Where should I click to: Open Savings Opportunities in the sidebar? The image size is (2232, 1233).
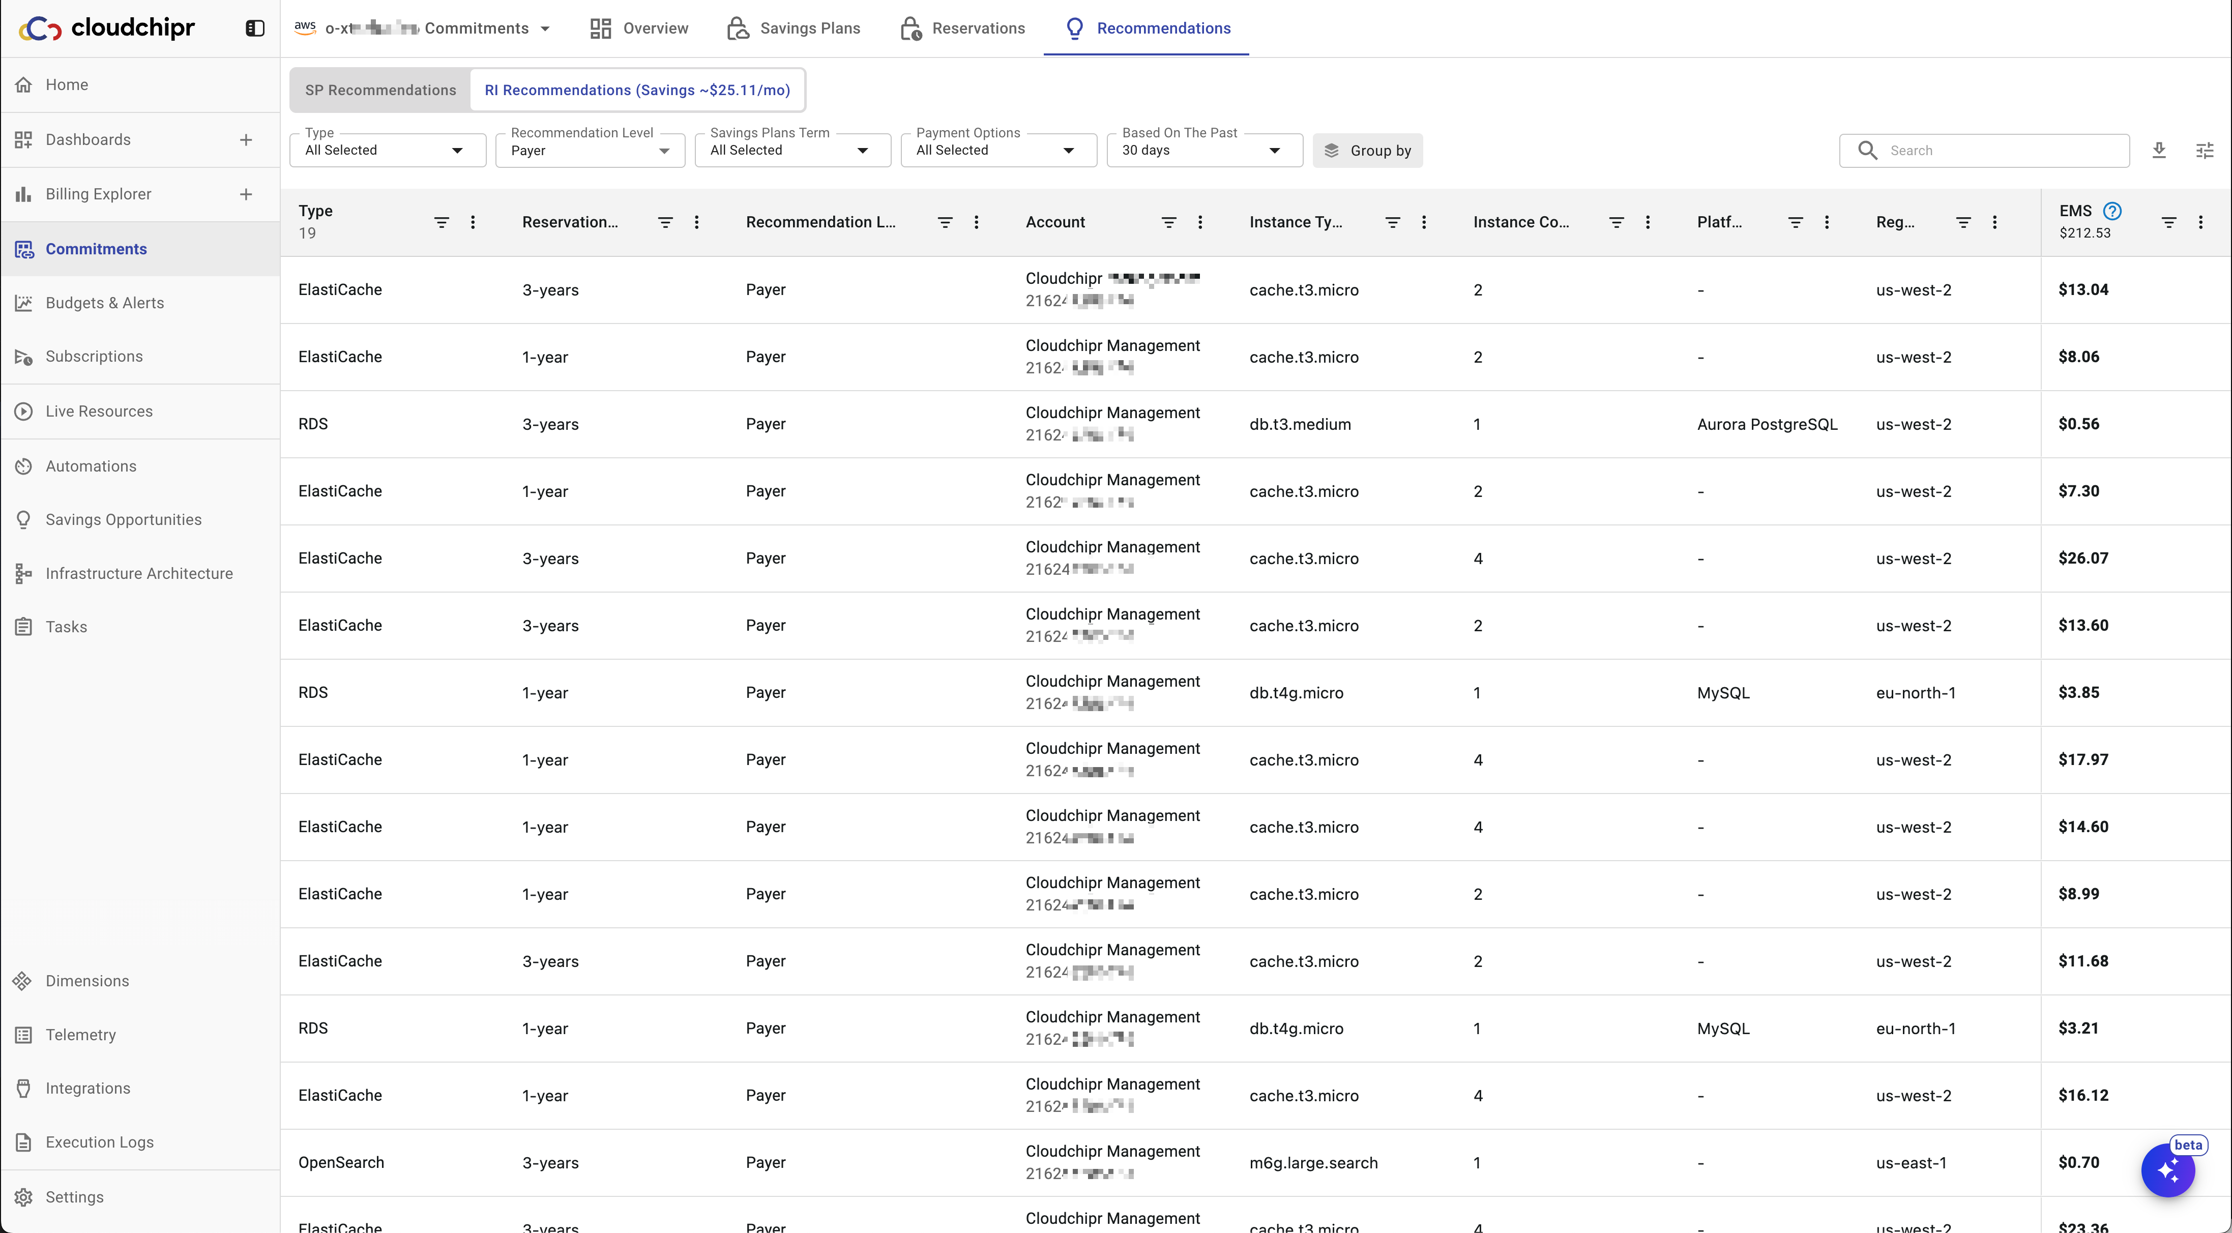[x=123, y=520]
